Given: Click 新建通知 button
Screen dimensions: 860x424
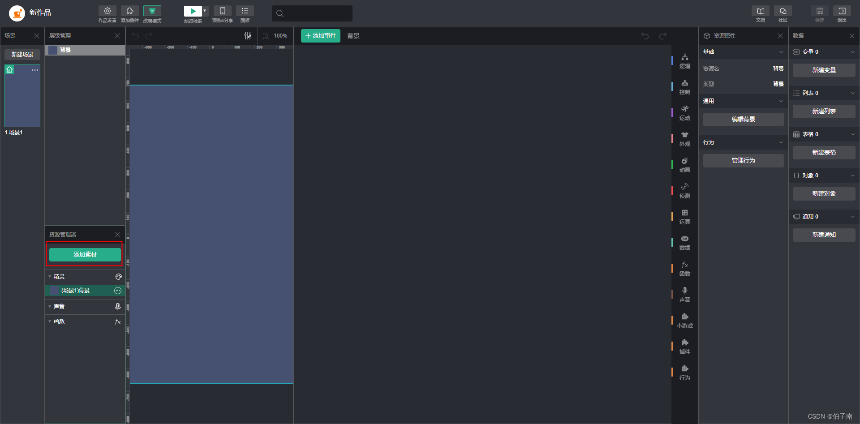Looking at the screenshot, I should [x=824, y=235].
